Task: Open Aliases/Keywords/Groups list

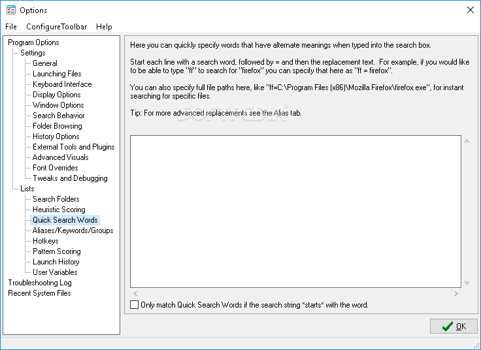Action: (x=73, y=230)
